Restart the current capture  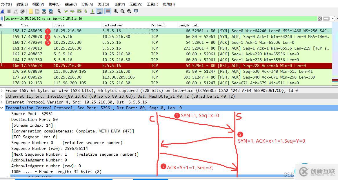click(x=16, y=11)
